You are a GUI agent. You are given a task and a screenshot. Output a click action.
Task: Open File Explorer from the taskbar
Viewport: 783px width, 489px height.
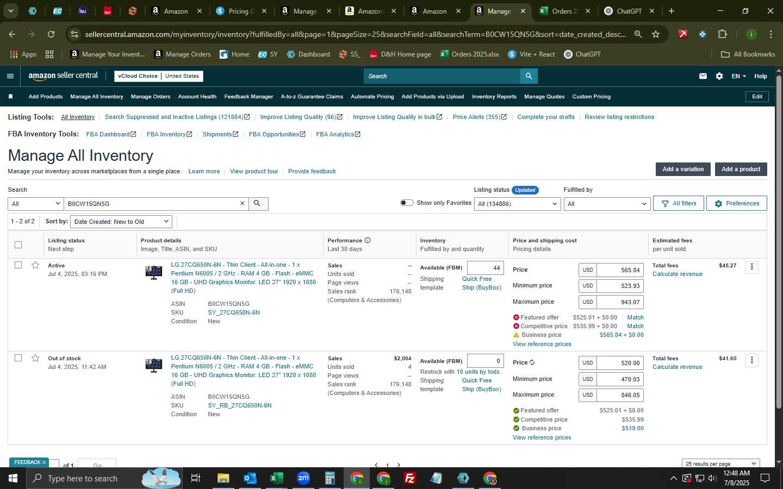223,478
